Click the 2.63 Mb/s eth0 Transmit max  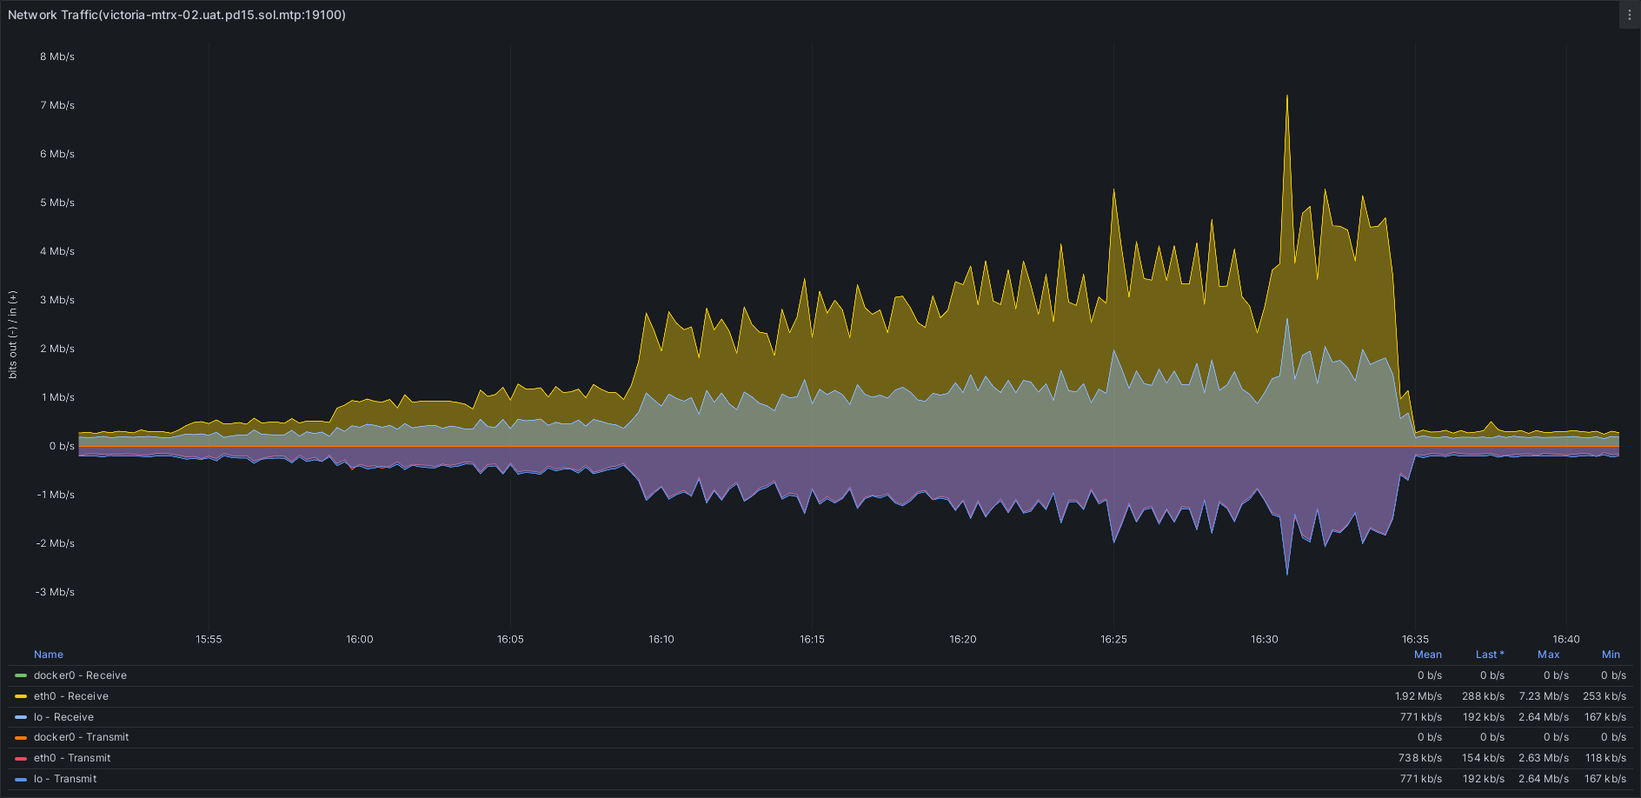tap(1544, 758)
